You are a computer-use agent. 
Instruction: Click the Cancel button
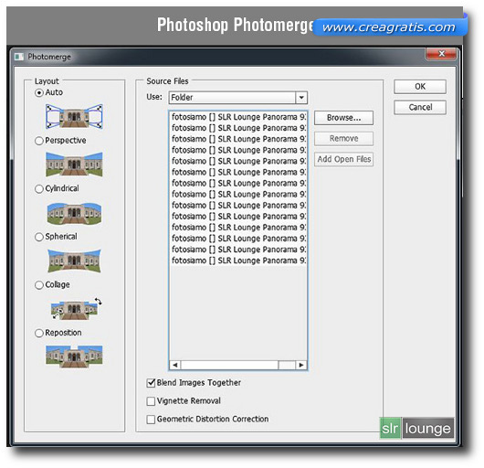[420, 108]
